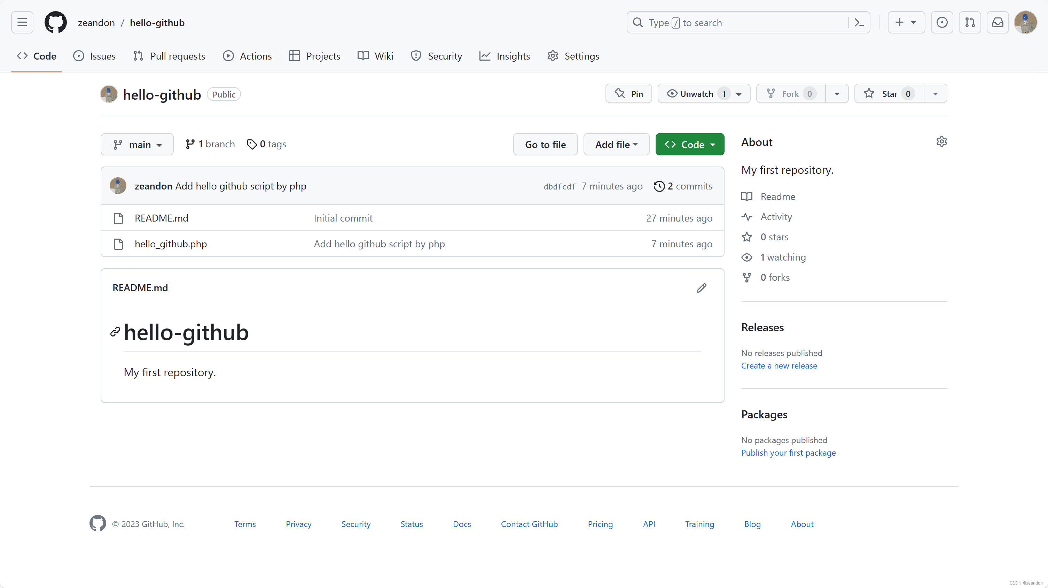Follow the Create a new release link

click(x=779, y=365)
